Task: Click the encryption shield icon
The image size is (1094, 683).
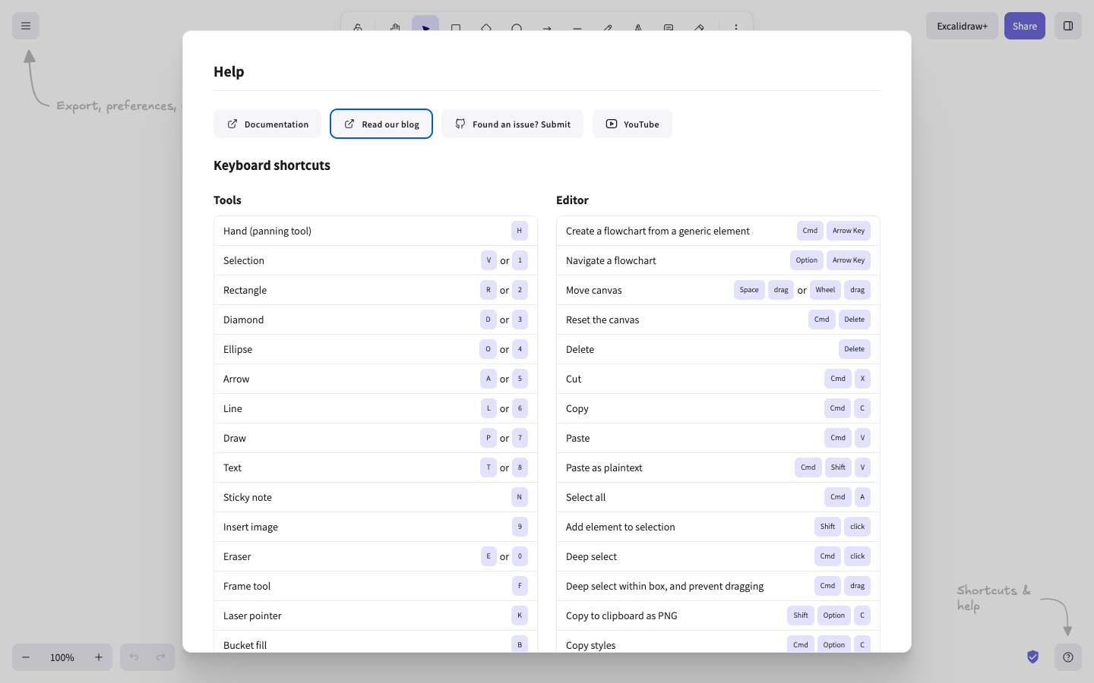Action: (x=1033, y=657)
